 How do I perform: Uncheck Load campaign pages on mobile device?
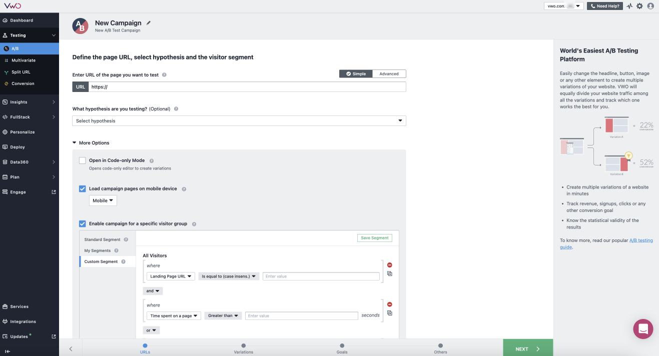pos(83,188)
